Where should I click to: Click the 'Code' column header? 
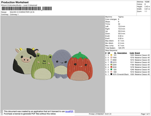coord(132,53)
